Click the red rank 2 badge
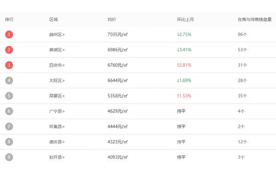The width and height of the screenshot is (276, 184). (9, 50)
